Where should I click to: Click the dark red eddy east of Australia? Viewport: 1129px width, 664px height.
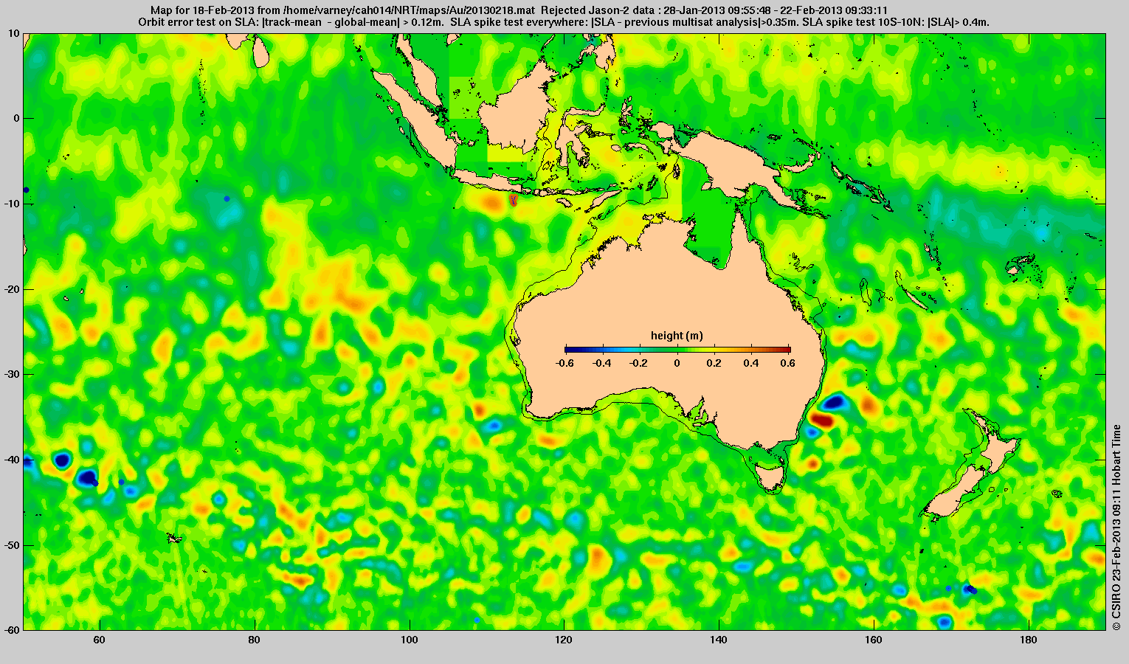(x=822, y=421)
